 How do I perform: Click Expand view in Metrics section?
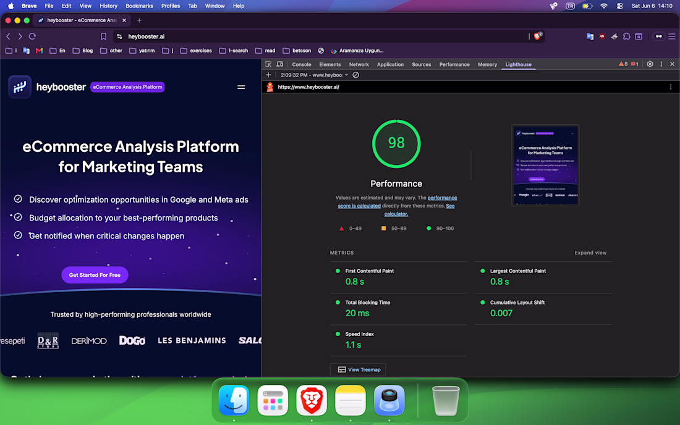coord(590,253)
